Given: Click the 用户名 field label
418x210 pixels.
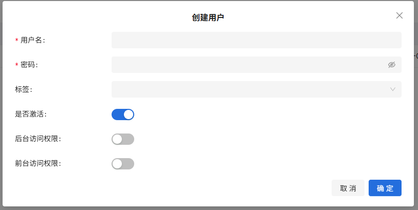Looking at the screenshot, I should pos(32,40).
